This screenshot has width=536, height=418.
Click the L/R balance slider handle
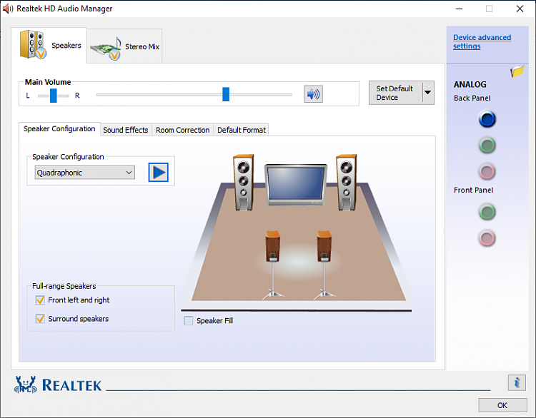[54, 96]
